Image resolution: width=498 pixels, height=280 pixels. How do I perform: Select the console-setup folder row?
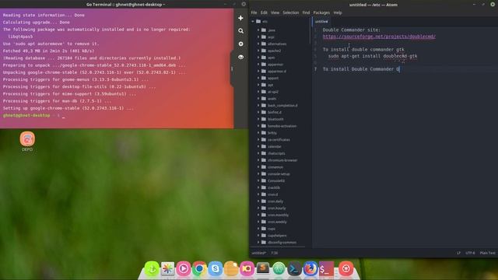tap(279, 174)
